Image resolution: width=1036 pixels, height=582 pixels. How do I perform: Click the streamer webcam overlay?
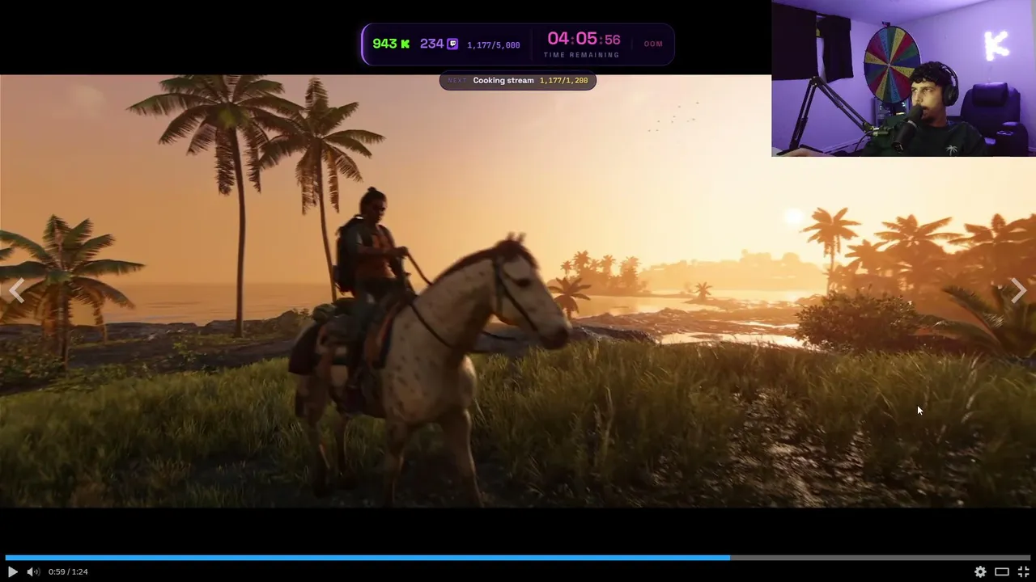coord(903,78)
